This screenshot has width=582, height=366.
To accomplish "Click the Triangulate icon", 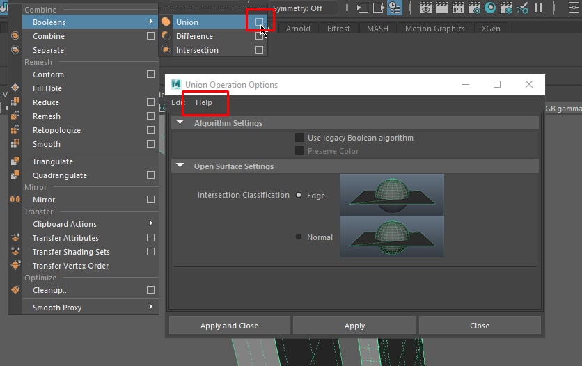I will [x=15, y=161].
